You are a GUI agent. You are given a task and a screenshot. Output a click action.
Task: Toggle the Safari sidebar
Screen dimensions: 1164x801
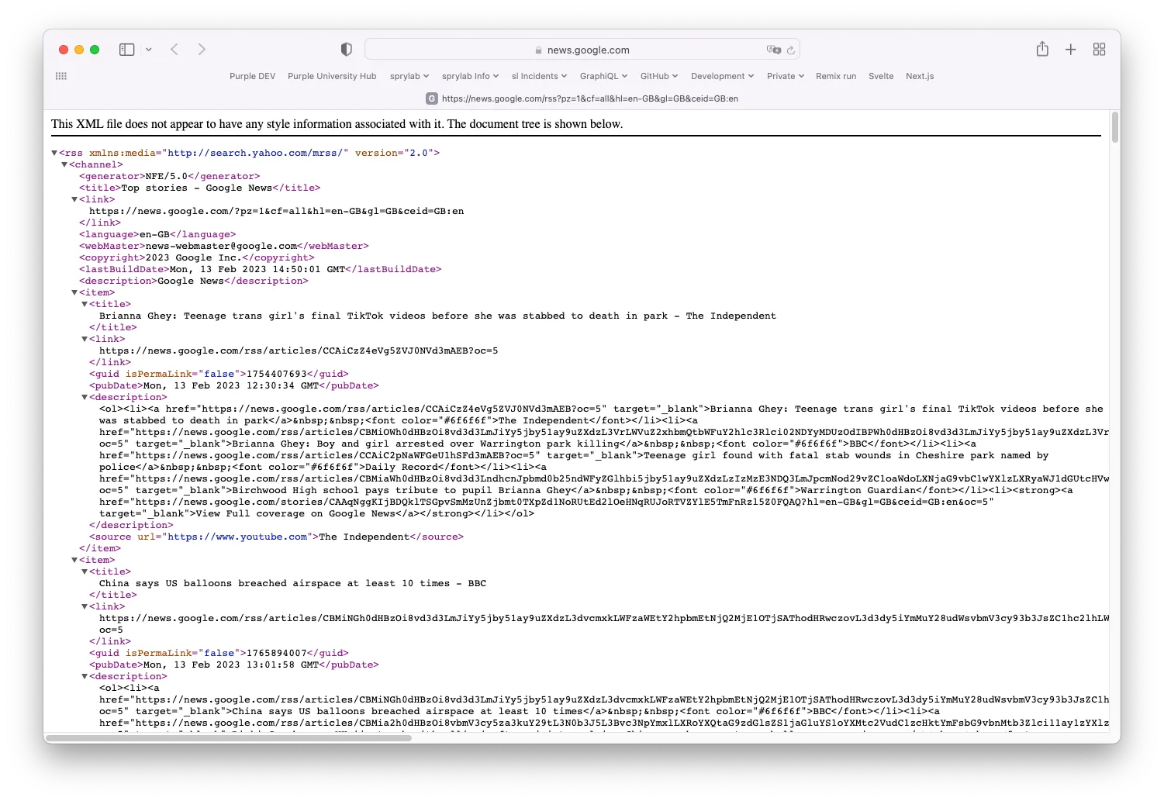pos(127,50)
